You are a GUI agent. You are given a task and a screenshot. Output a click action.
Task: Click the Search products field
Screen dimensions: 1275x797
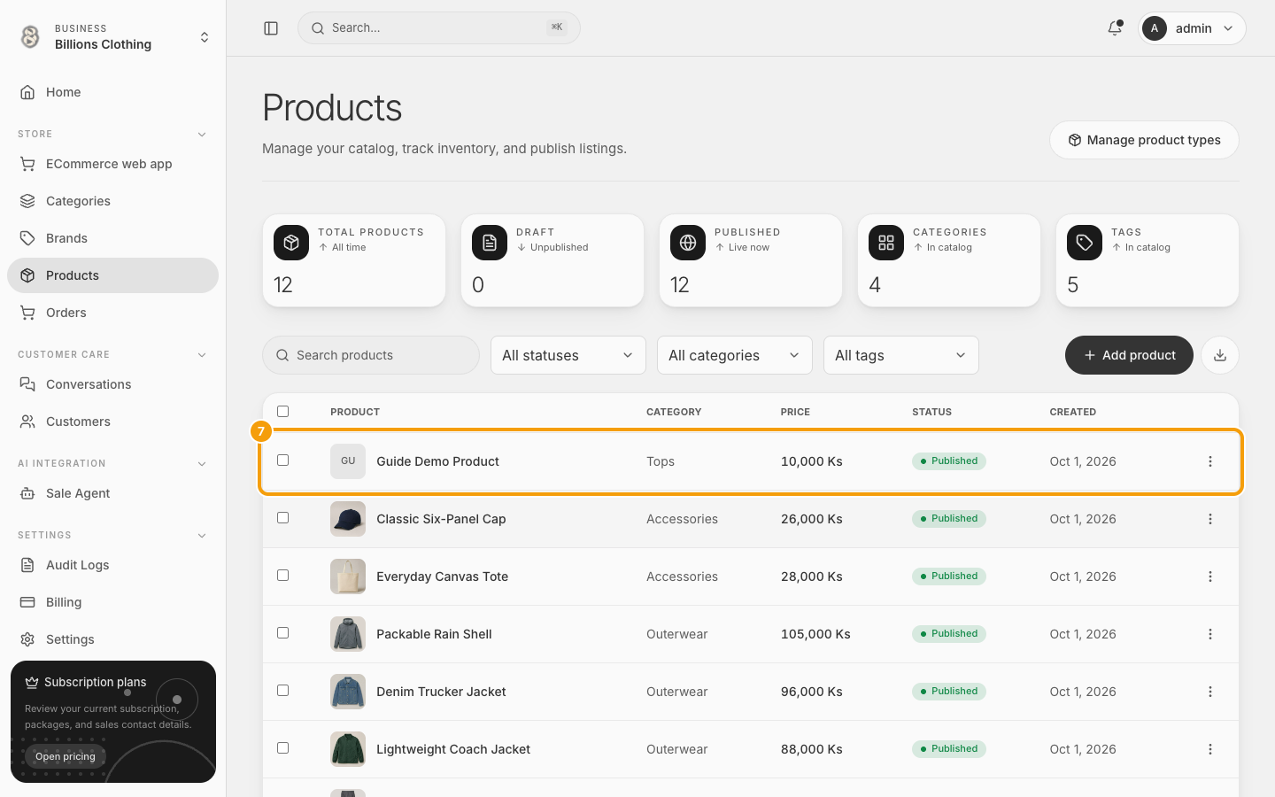371,355
